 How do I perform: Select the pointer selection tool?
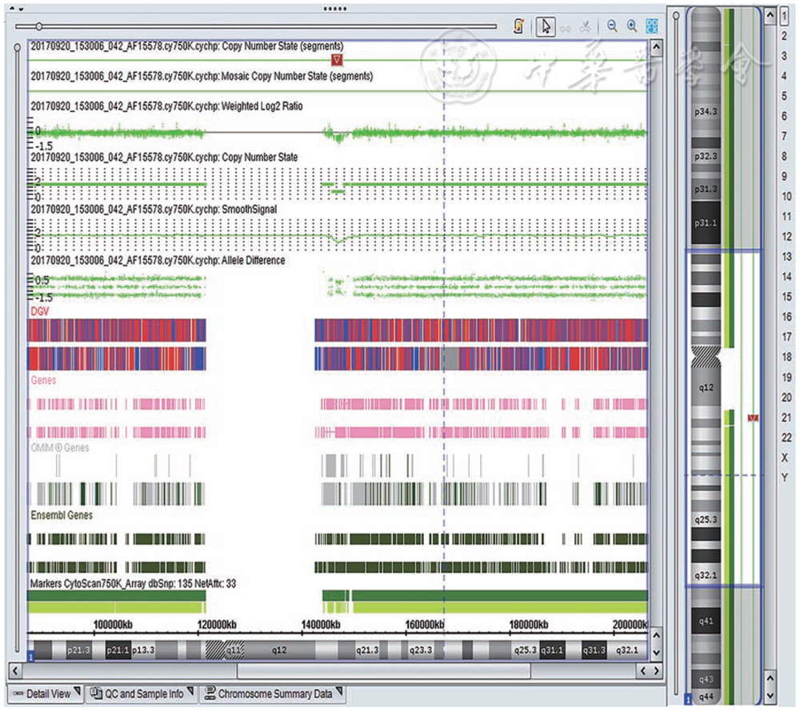545,26
